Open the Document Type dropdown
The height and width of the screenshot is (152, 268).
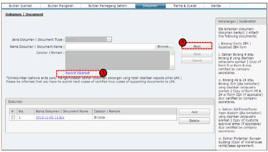[89, 40]
